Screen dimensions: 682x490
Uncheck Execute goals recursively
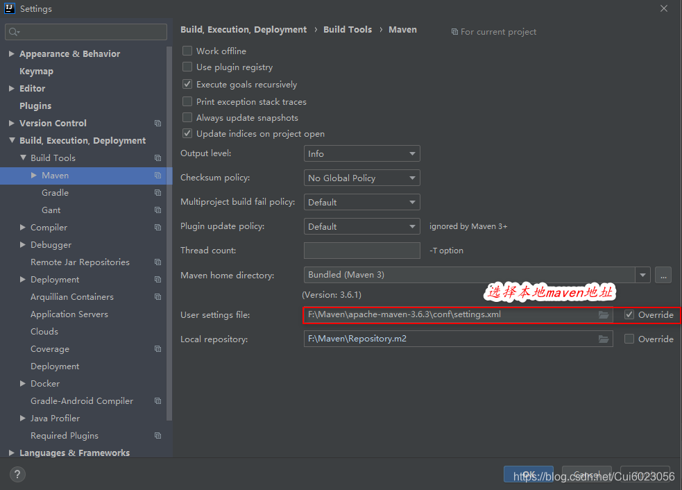click(x=187, y=85)
